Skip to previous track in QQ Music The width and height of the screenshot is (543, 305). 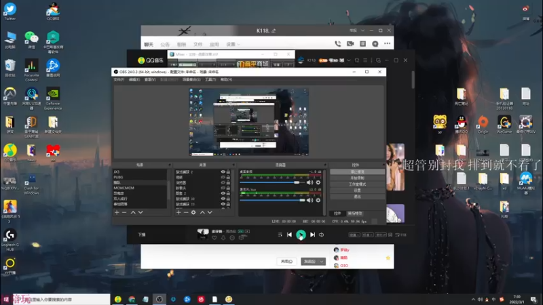tap(289, 235)
